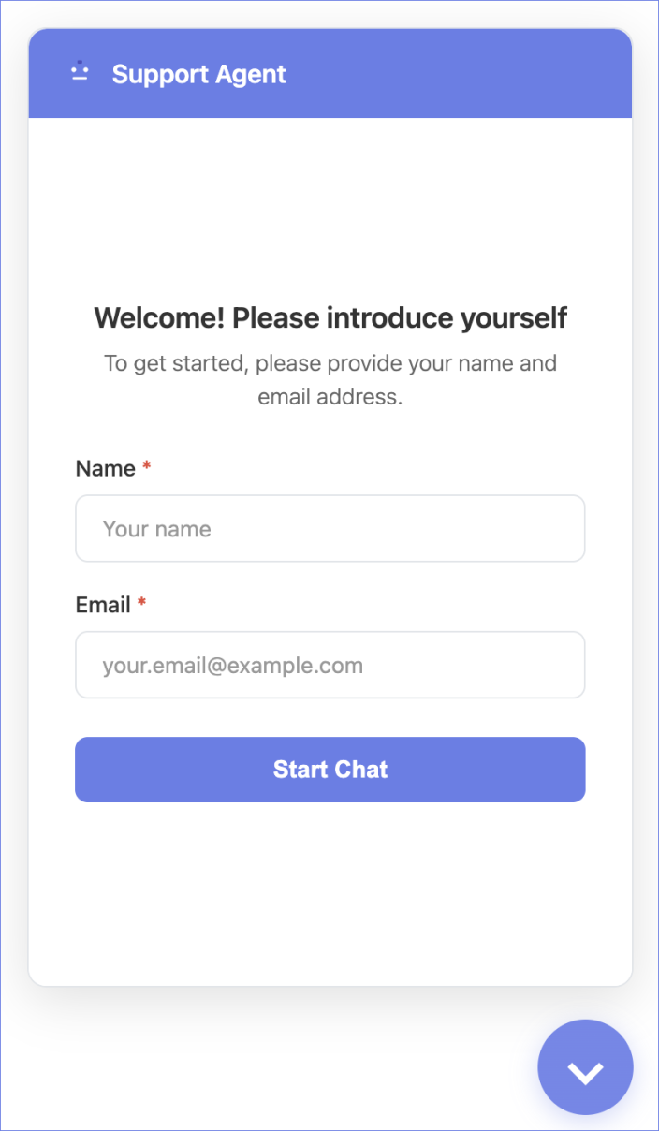This screenshot has width=659, height=1131.
Task: Click blank panel area below Start Chat
Action: (329, 889)
